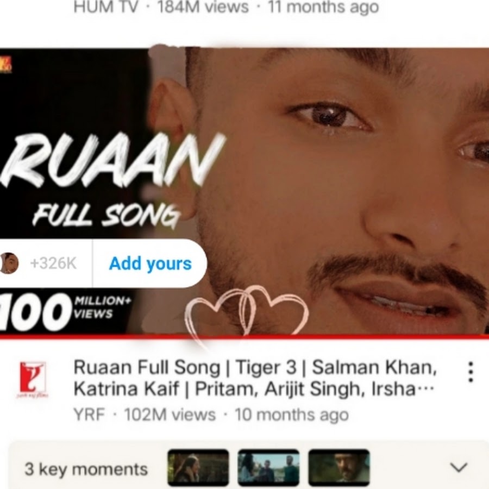This screenshot has width=489, height=489.
Task: Select the second key moment thumbnail
Action: tap(268, 467)
